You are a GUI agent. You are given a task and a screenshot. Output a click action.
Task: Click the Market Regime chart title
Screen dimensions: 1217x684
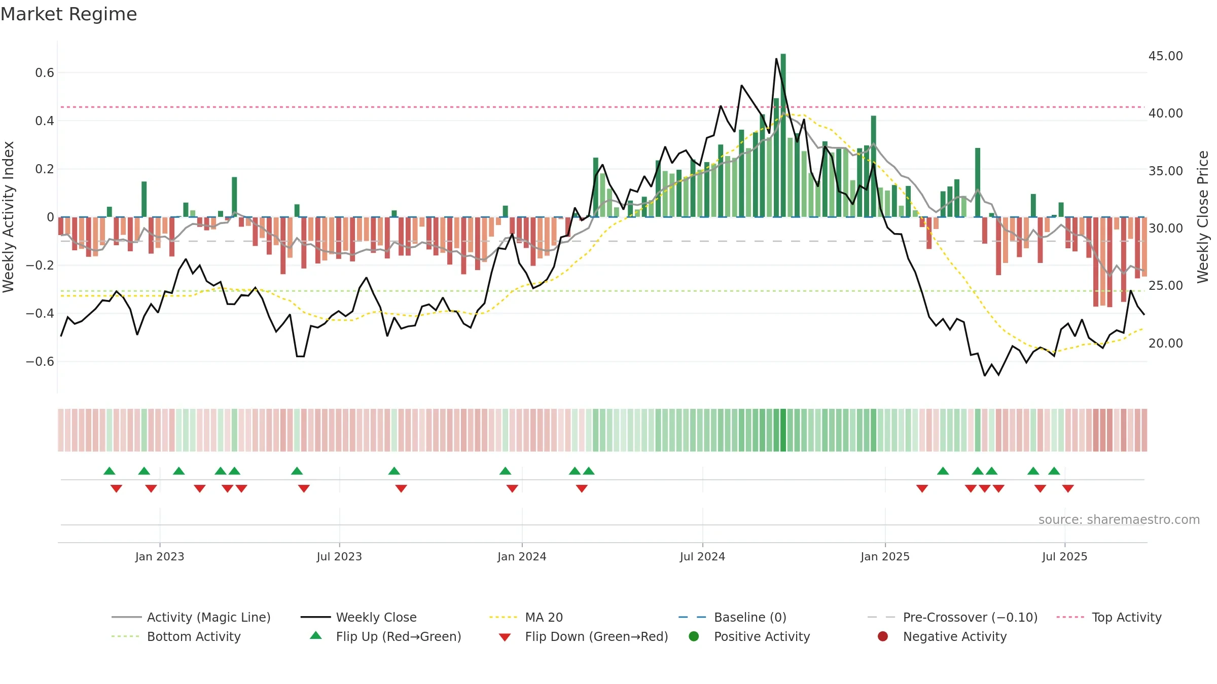(68, 14)
